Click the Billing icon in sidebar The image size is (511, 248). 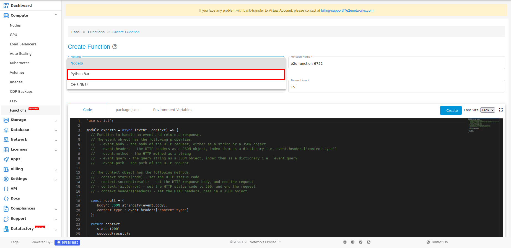6,169
